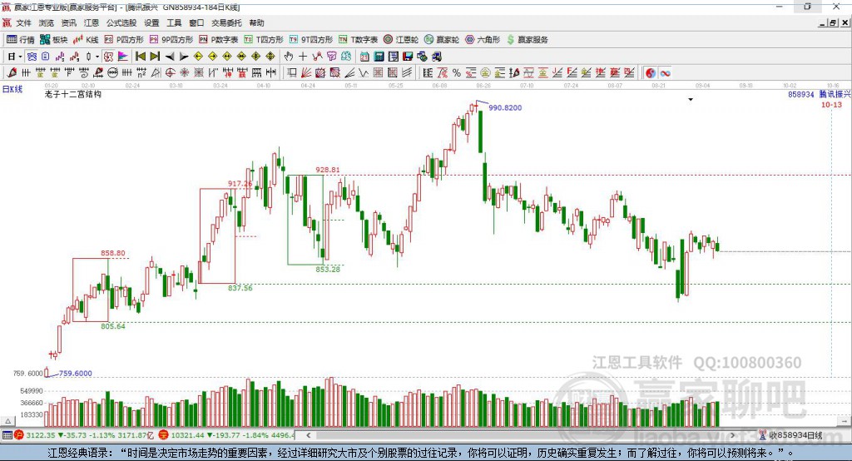The image size is (852, 461).
Task: Launch the 赢家轮 wheel tool
Action: point(442,40)
